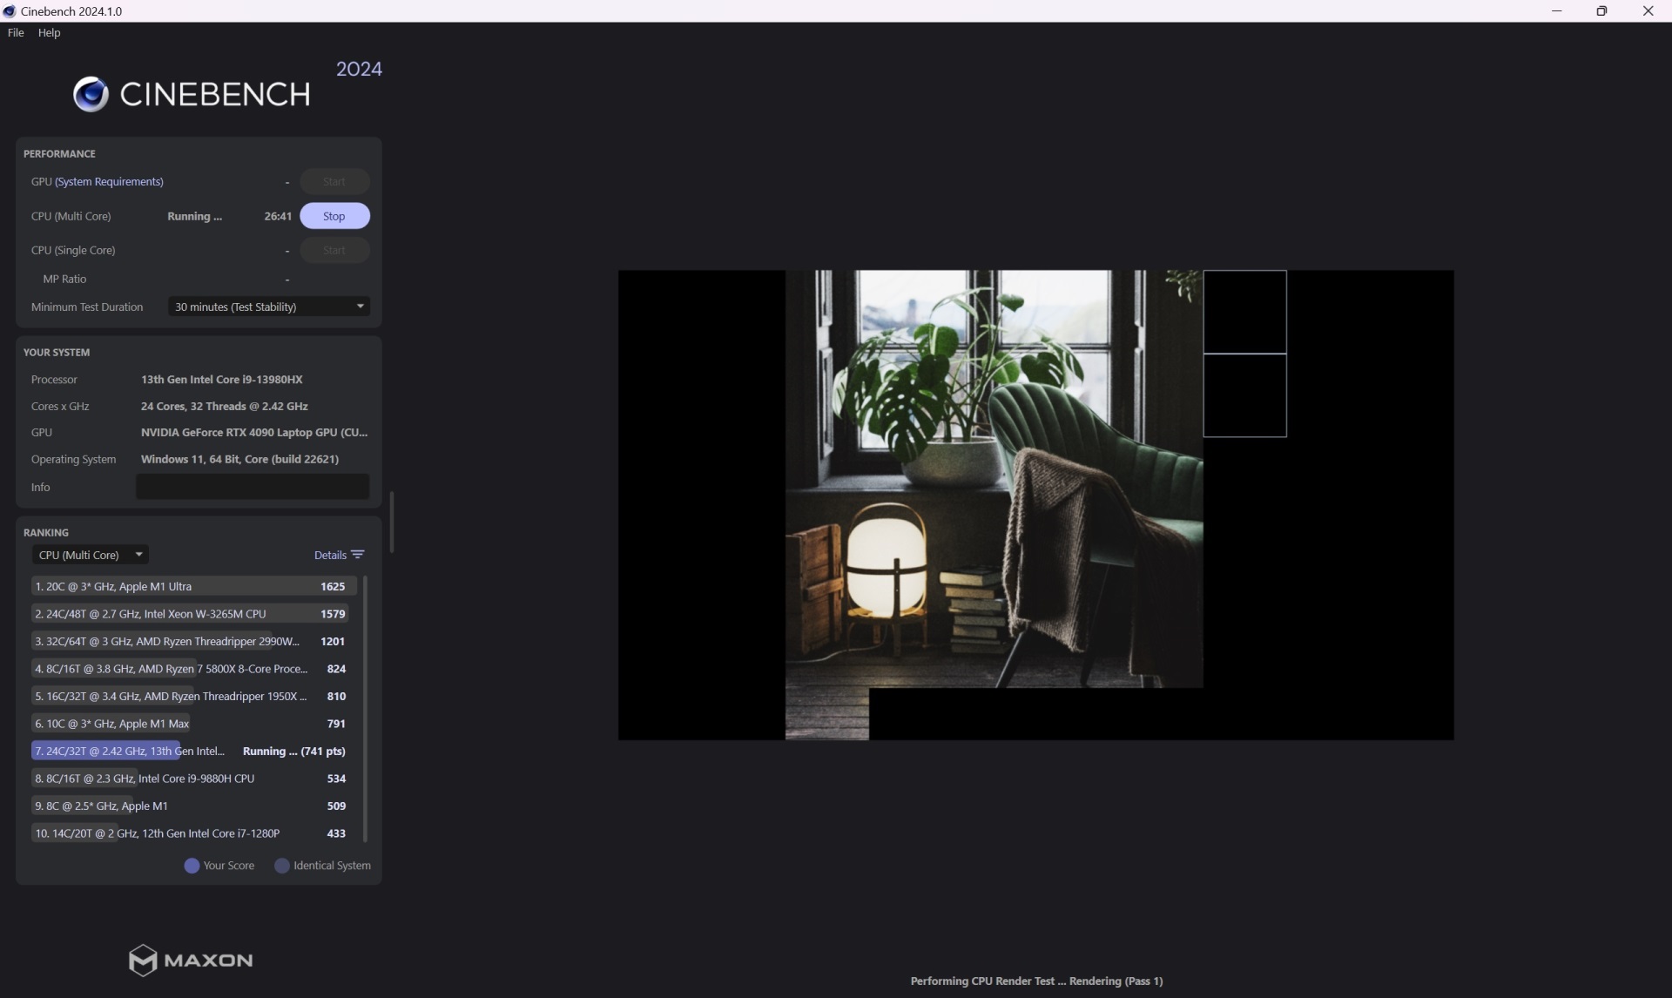The width and height of the screenshot is (1672, 998).
Task: Click the Details filter lines icon
Action: coord(357,555)
